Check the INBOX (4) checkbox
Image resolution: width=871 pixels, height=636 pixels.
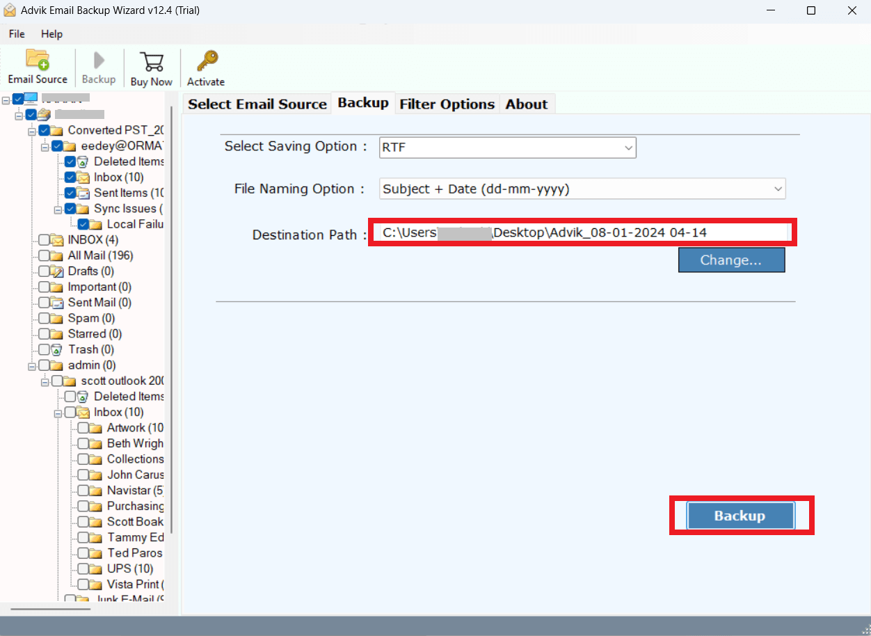(44, 240)
